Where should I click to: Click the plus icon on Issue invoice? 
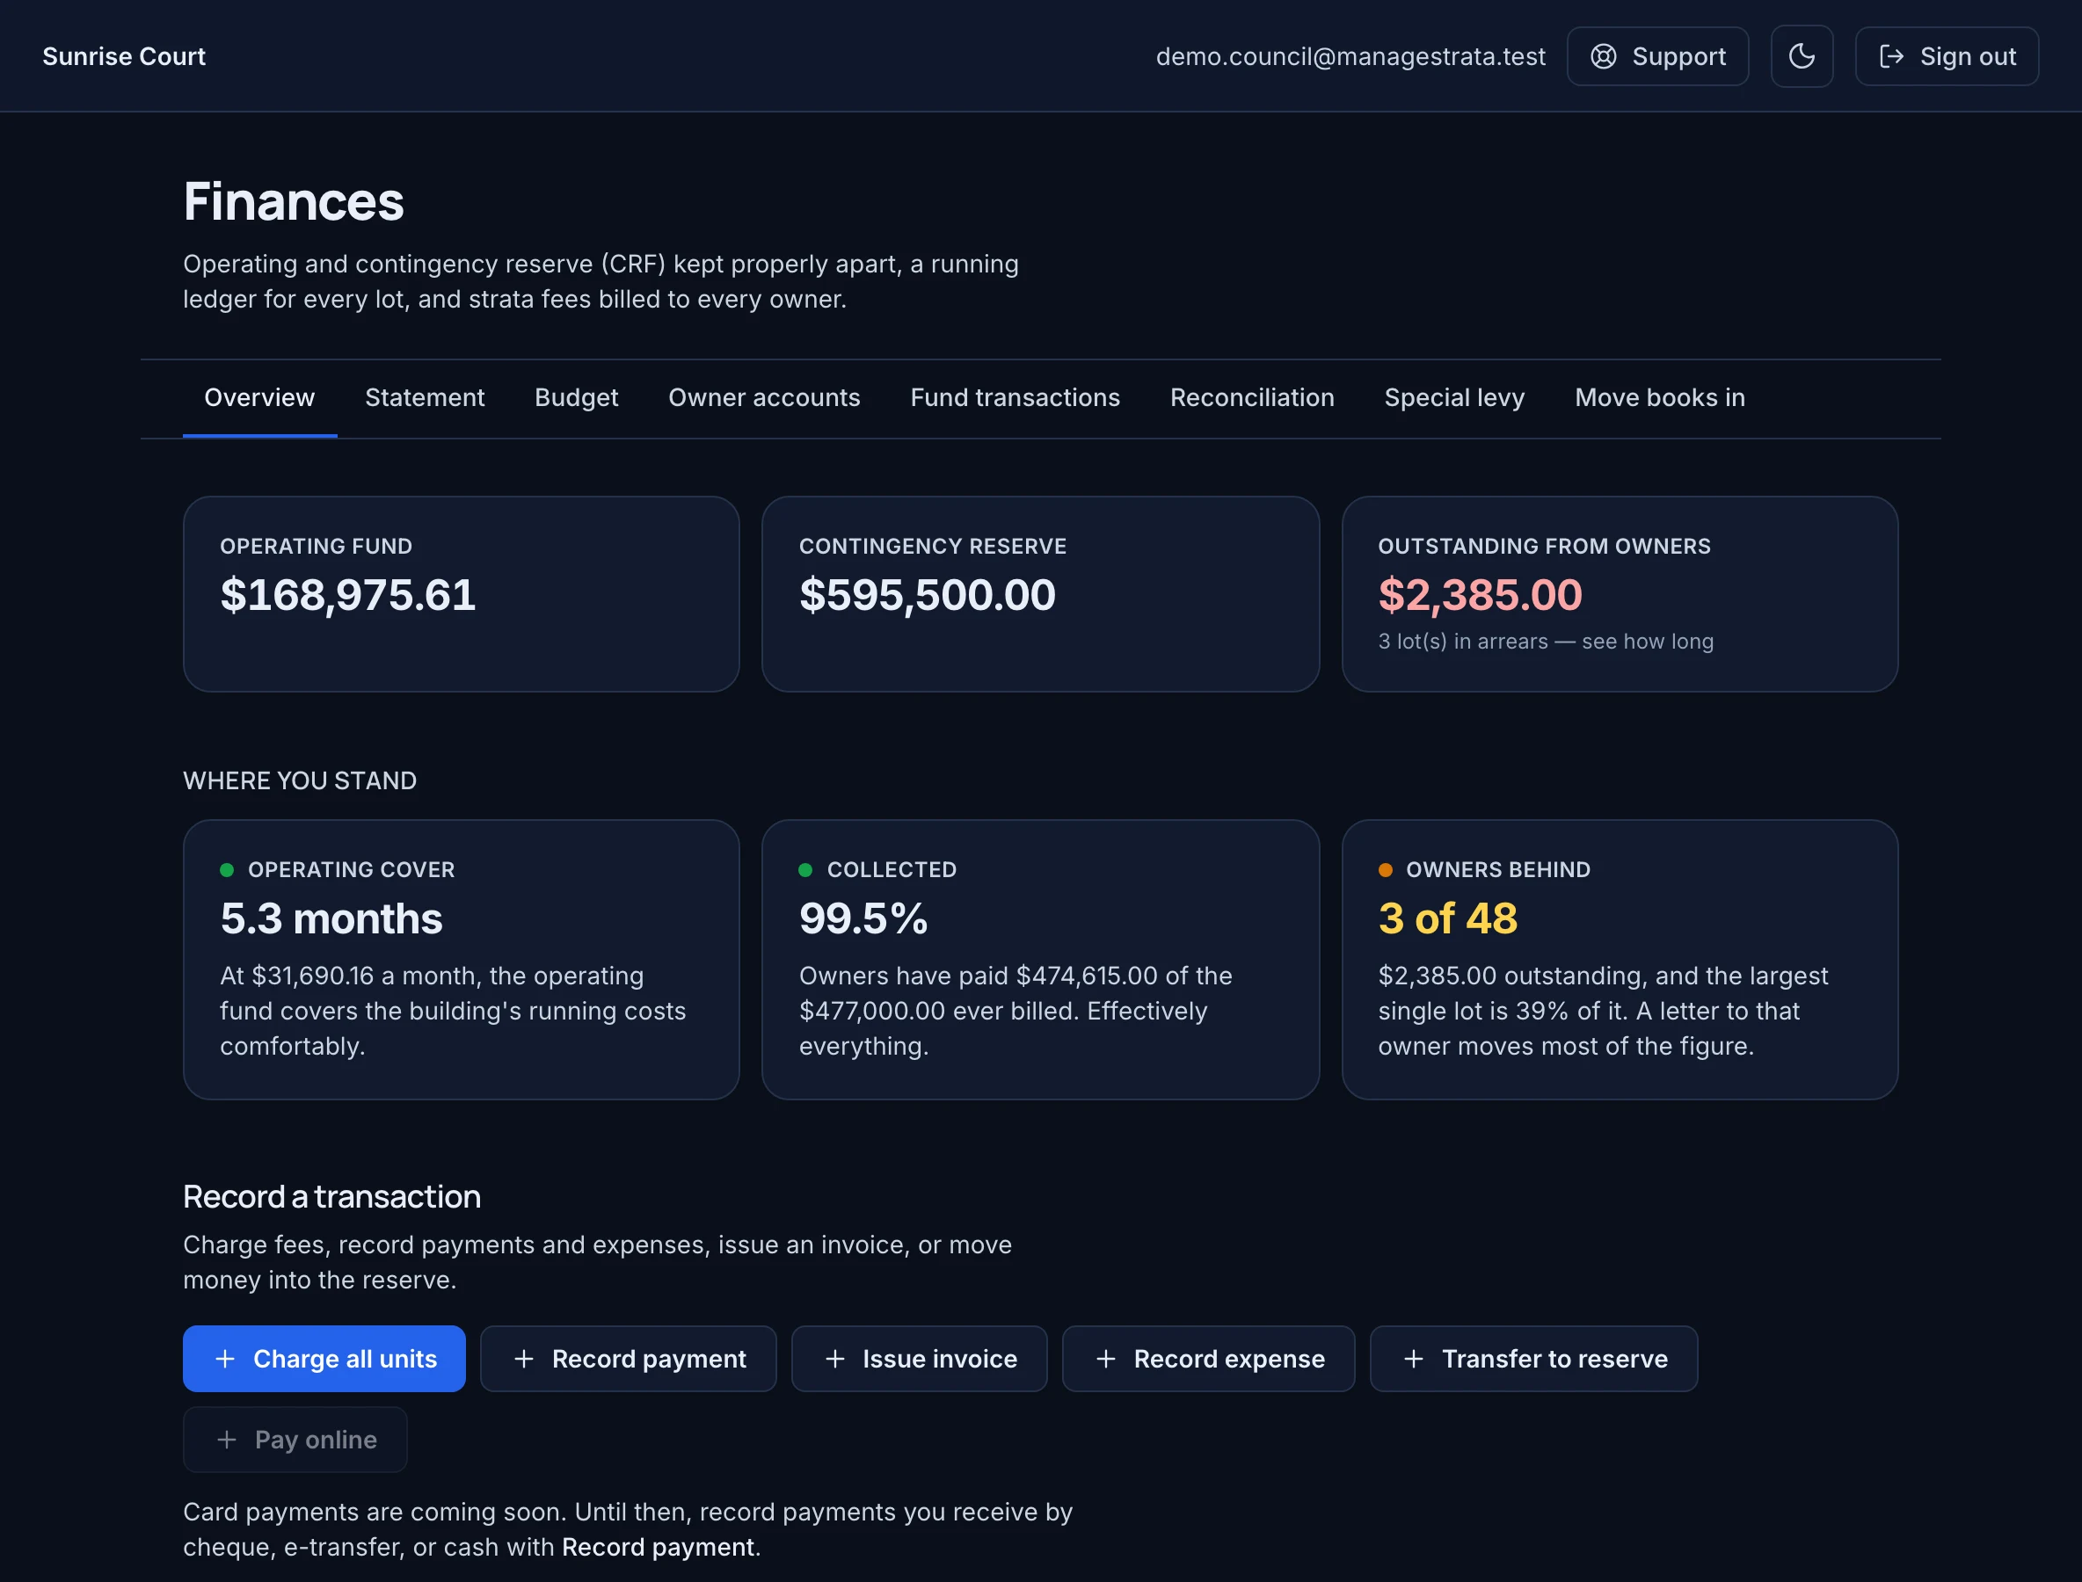[834, 1359]
